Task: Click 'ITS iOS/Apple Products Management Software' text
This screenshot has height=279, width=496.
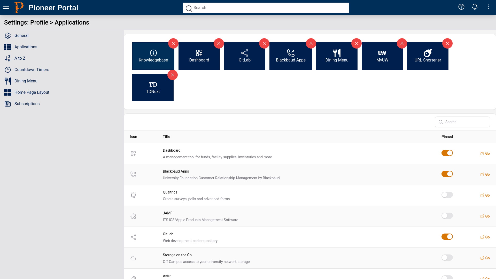Action: (200, 220)
